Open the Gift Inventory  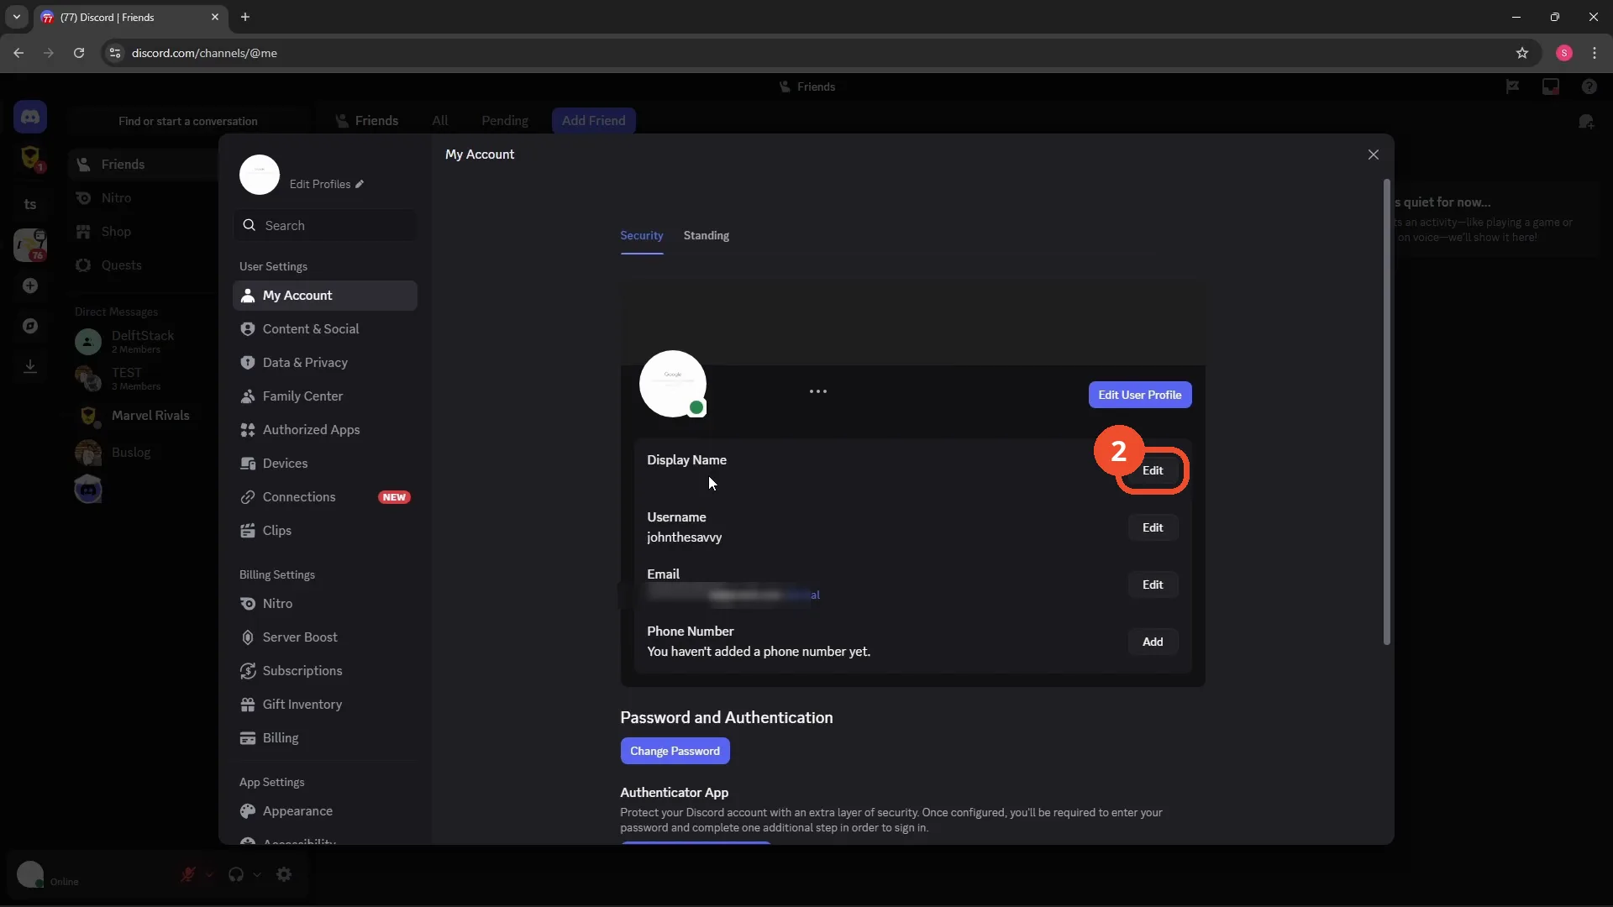tap(324, 705)
